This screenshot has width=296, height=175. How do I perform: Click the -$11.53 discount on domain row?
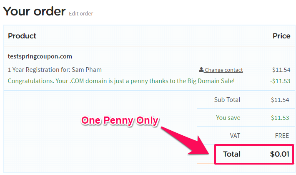tap(280, 81)
